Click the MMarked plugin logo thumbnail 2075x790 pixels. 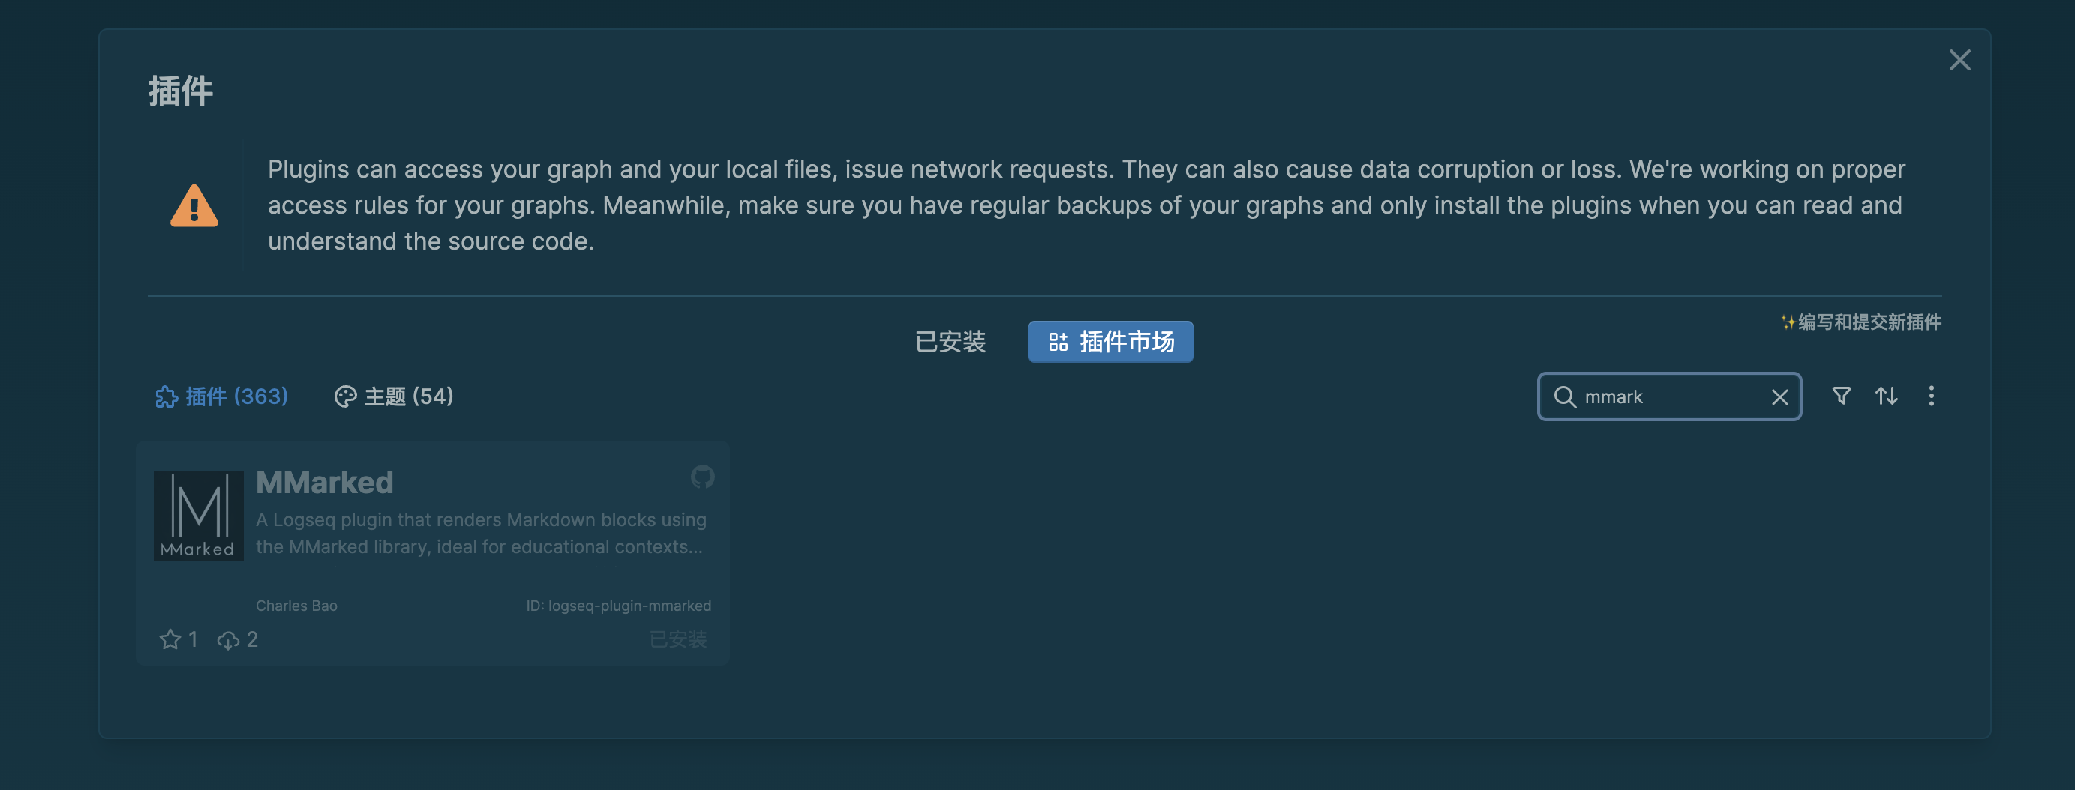coord(198,516)
